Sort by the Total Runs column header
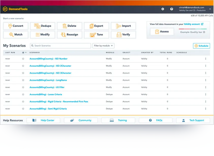 [x=166, y=52]
